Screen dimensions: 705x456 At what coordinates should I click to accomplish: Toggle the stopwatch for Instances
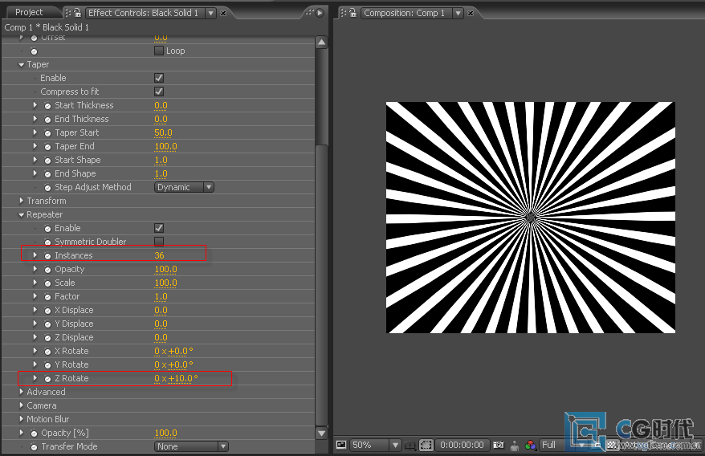point(47,256)
